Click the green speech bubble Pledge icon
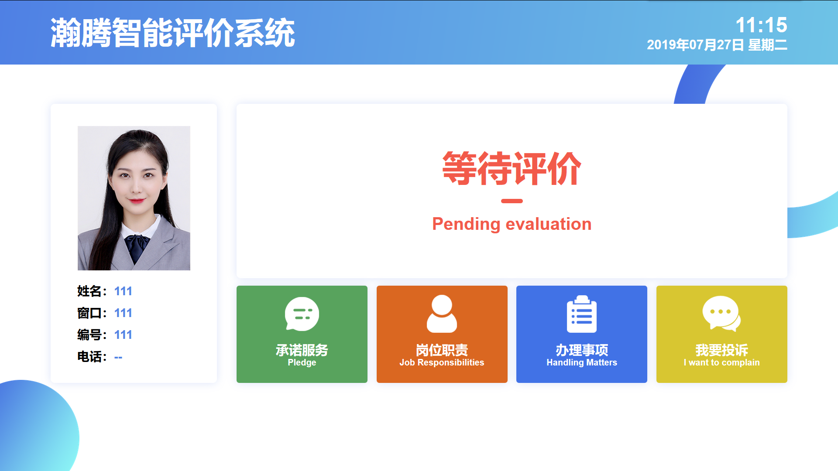The height and width of the screenshot is (471, 838). point(302,314)
